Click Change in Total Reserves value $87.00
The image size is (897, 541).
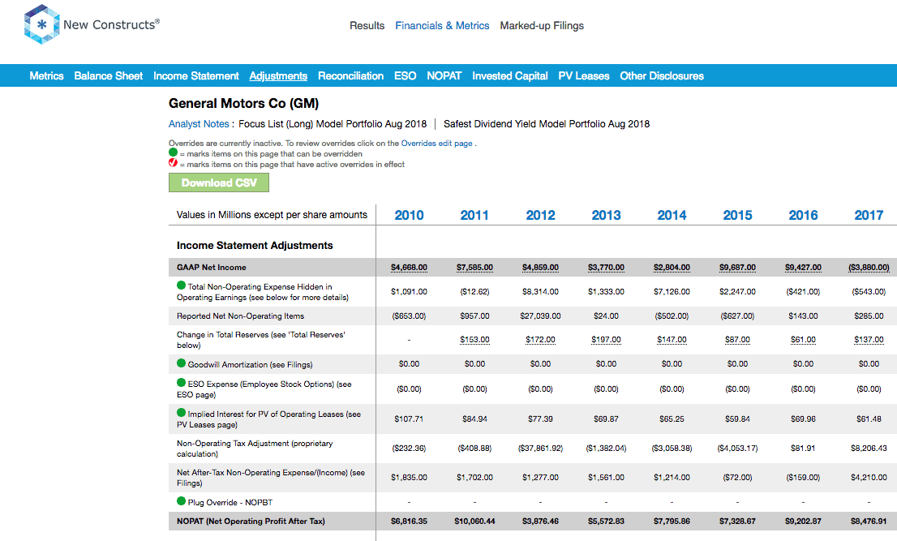[737, 340]
